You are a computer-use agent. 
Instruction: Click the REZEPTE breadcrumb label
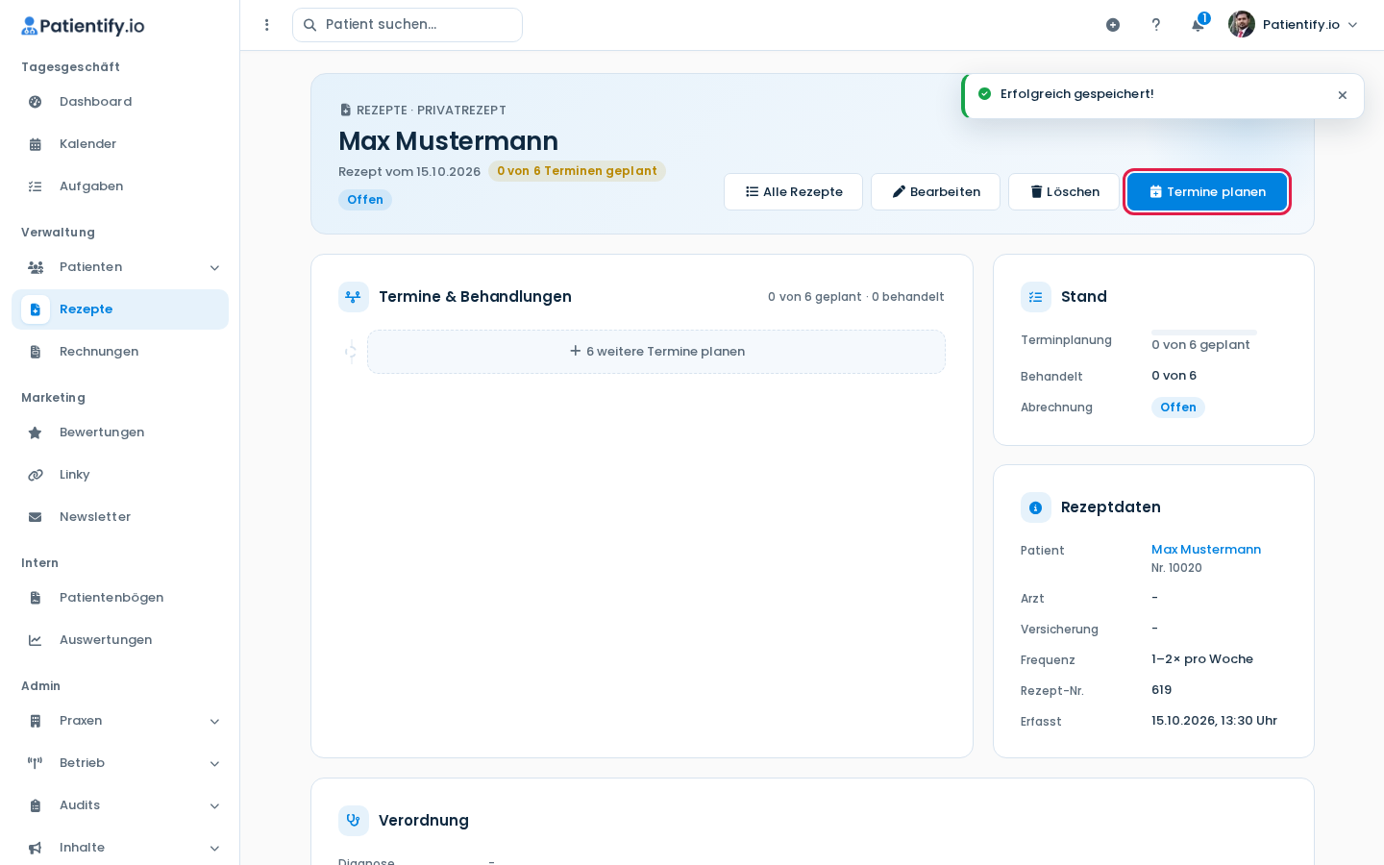382,111
